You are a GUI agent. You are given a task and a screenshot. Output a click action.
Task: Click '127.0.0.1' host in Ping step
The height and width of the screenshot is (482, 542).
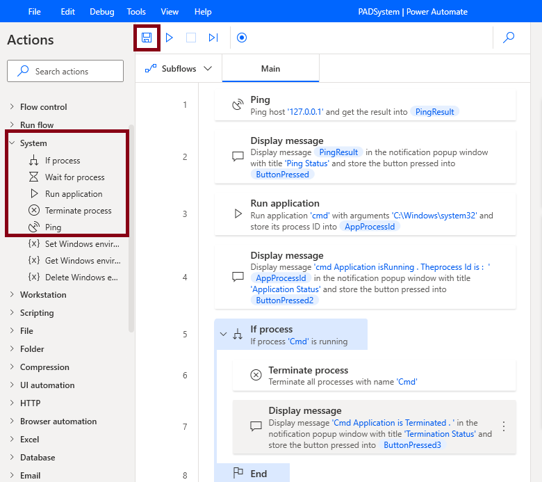tap(305, 112)
